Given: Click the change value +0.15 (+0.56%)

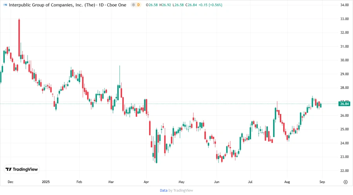Looking at the screenshot, I should click(210, 5).
